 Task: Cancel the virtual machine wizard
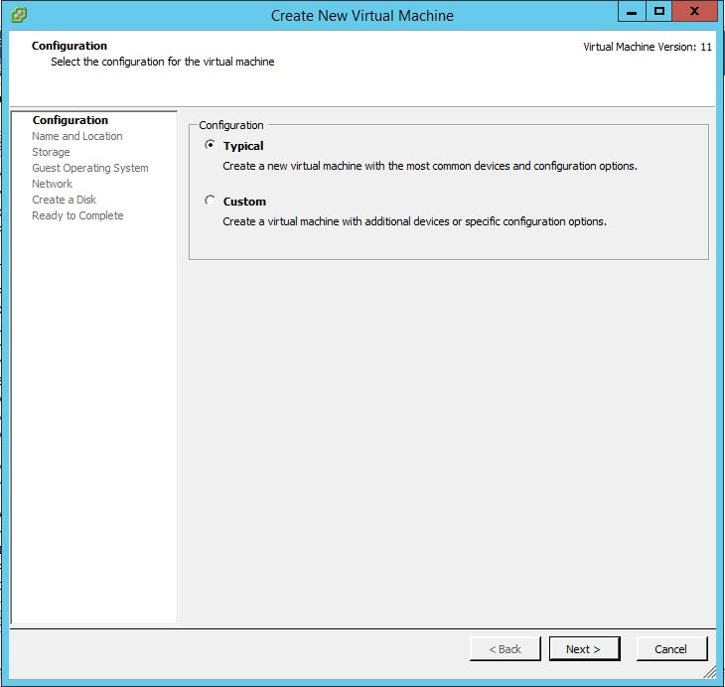pos(671,648)
